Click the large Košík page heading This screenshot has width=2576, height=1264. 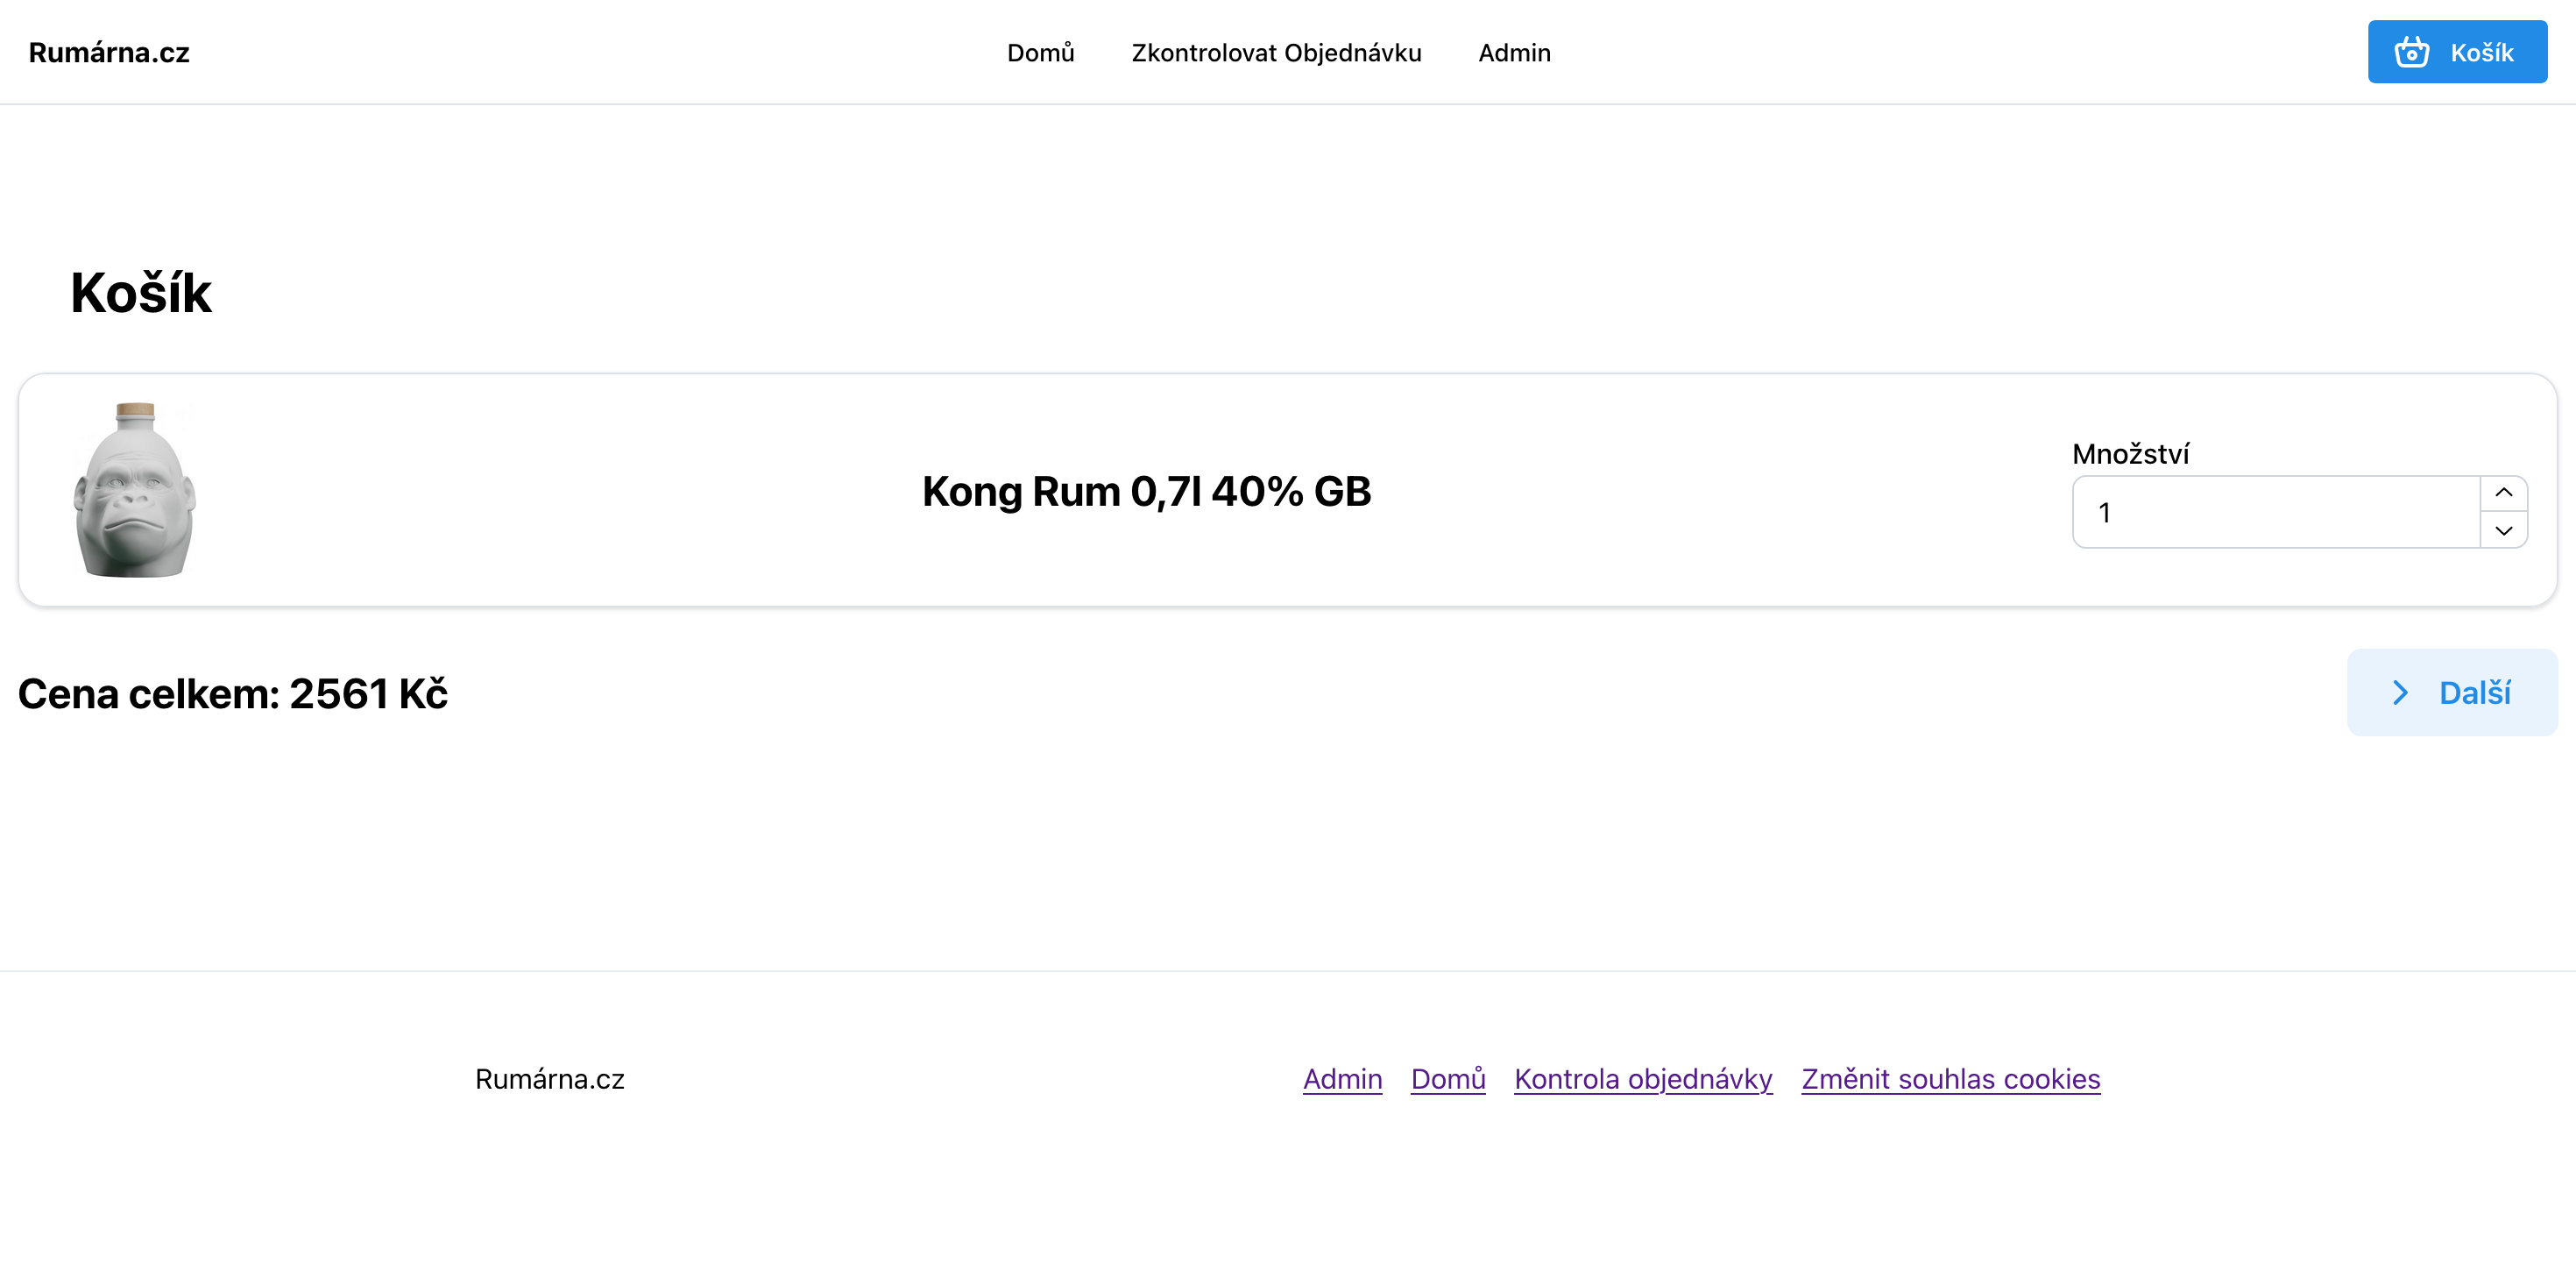point(141,294)
